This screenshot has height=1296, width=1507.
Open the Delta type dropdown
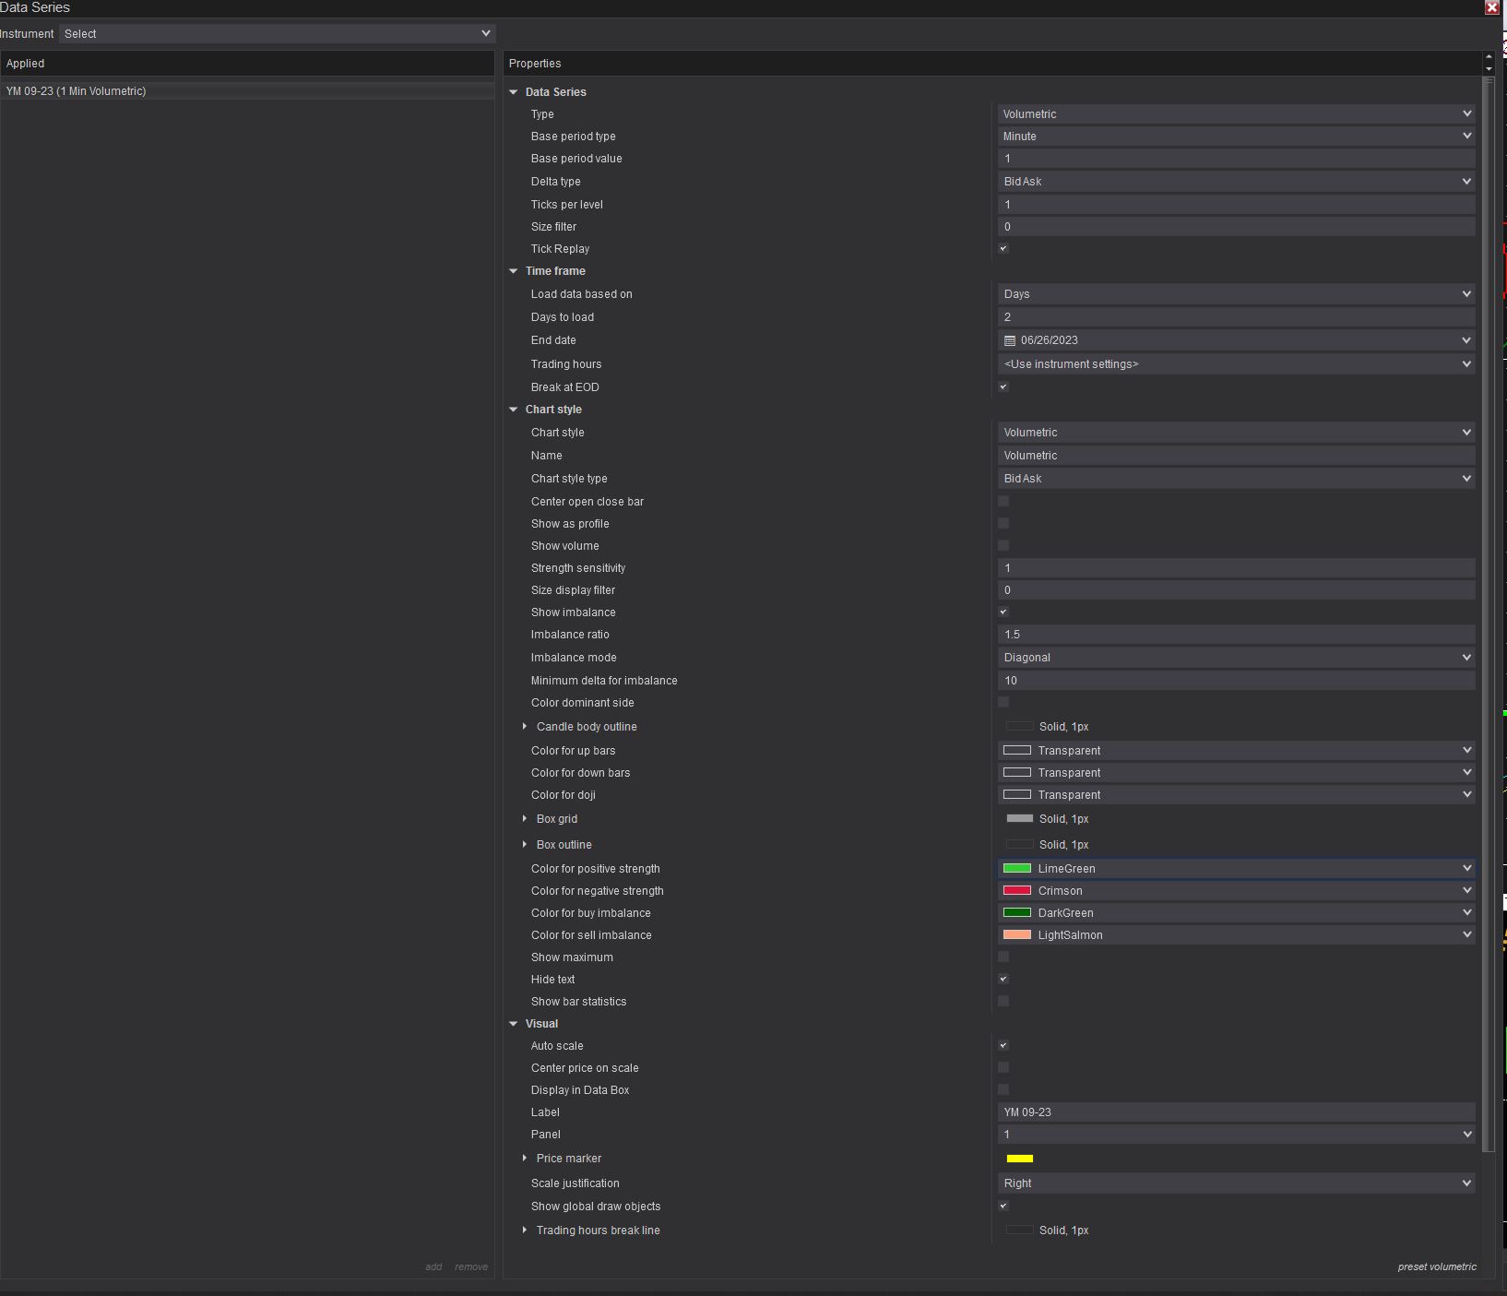(x=1236, y=182)
